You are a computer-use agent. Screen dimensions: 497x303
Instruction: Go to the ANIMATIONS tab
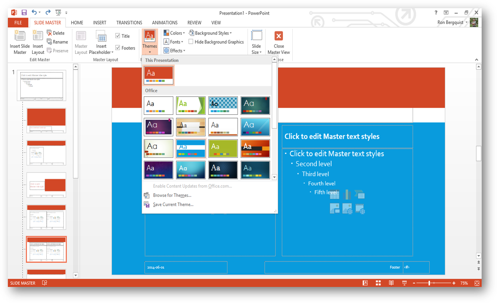165,23
